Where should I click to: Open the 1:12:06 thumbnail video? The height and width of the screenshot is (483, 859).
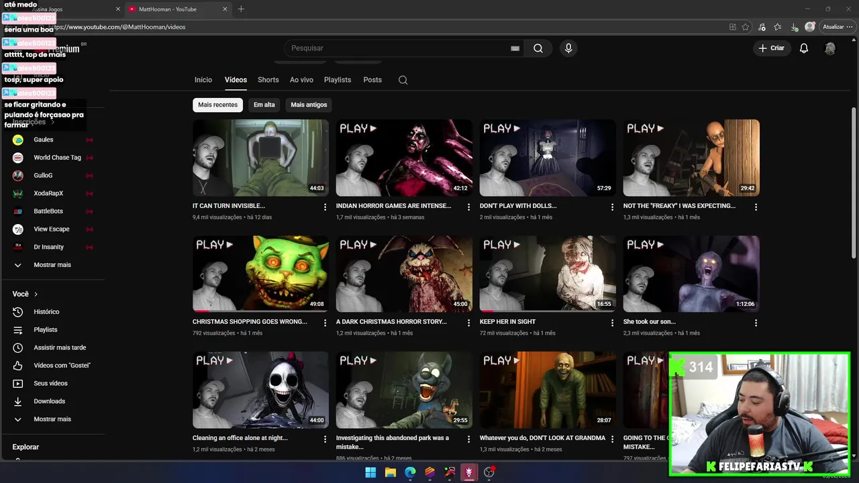[x=691, y=274]
